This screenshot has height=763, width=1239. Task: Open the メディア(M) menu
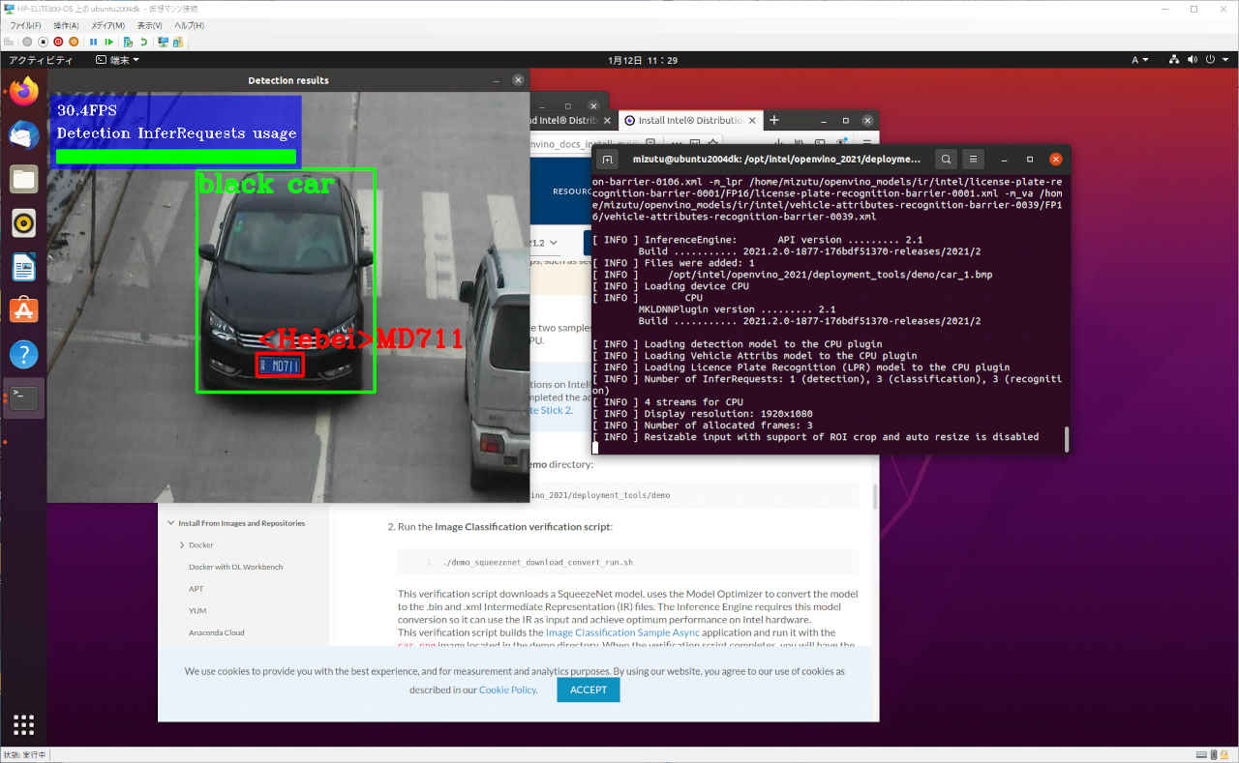[107, 25]
